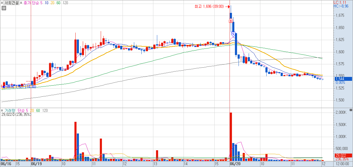Click the 0.00% change value

340,83
